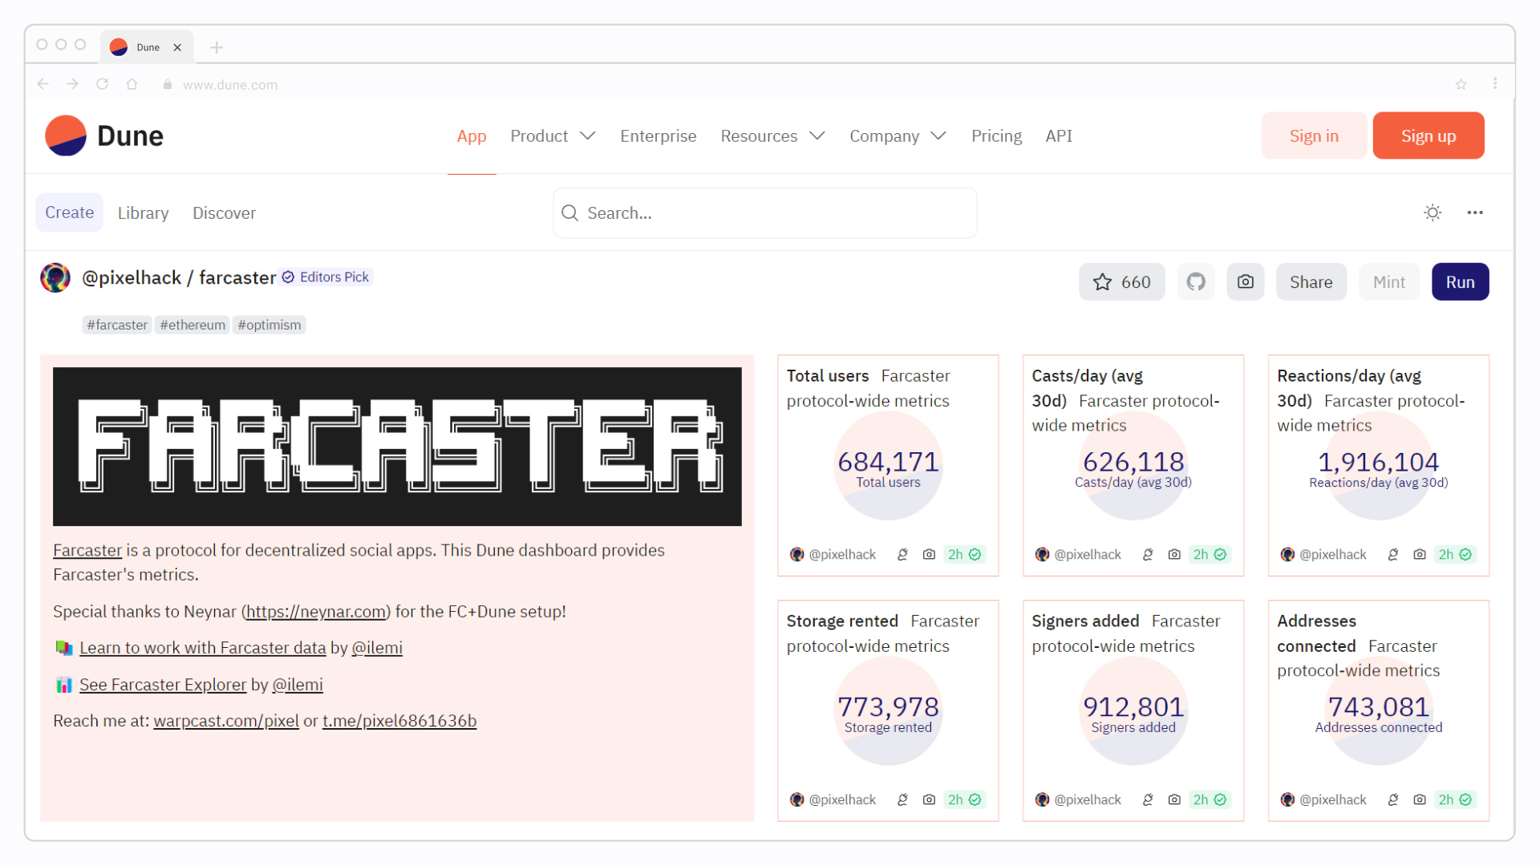This screenshot has height=866, width=1540.
Task: Open a new browser tab
Action: pyautogui.click(x=217, y=47)
